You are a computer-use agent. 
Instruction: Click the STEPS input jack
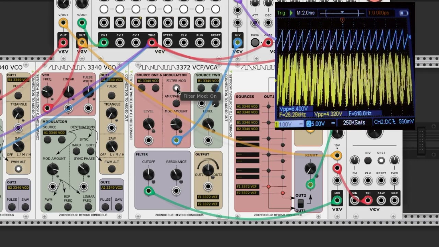(x=168, y=43)
